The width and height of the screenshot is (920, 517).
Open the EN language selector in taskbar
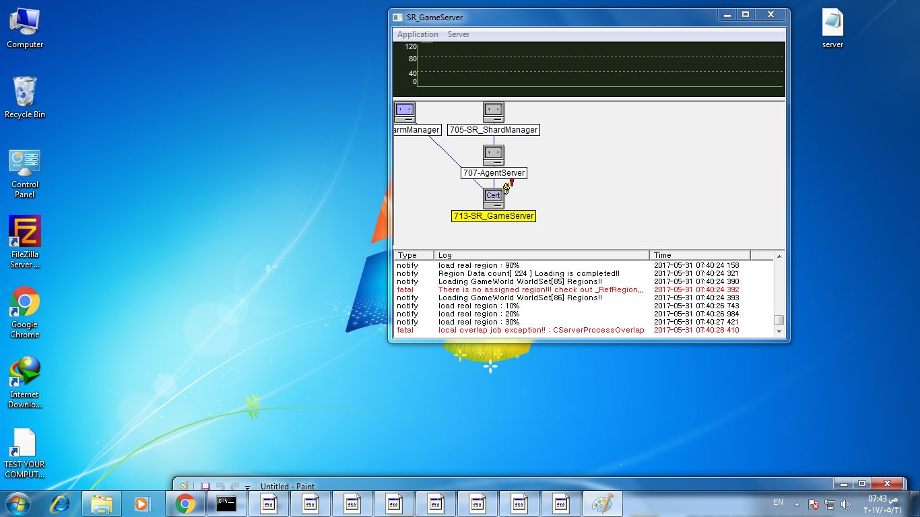[x=778, y=503]
